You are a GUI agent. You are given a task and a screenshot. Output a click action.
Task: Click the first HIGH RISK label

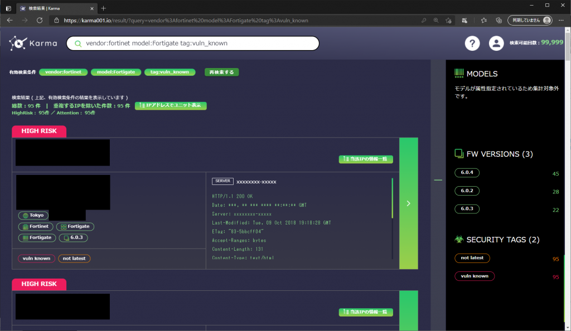(x=39, y=131)
